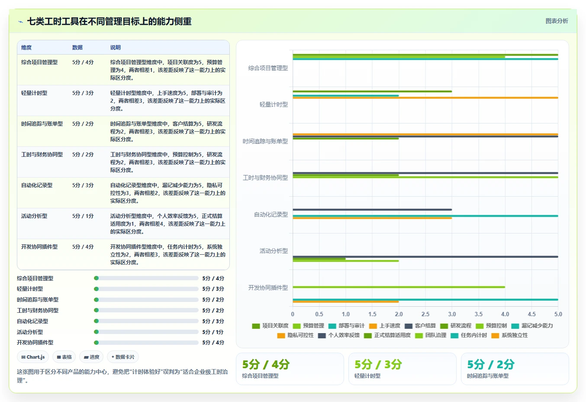Open the 5分 / 3分 轻量计时型 stat card
The width and height of the screenshot is (586, 402).
(402, 369)
